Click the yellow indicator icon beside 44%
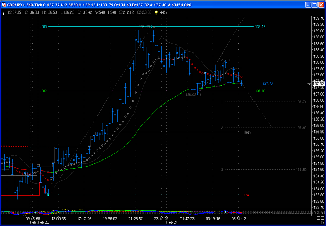Image resolution: width=326 pixels, height=226 pixels. (x=156, y=12)
